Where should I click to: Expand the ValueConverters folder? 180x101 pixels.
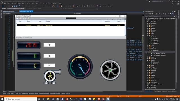point(148,79)
